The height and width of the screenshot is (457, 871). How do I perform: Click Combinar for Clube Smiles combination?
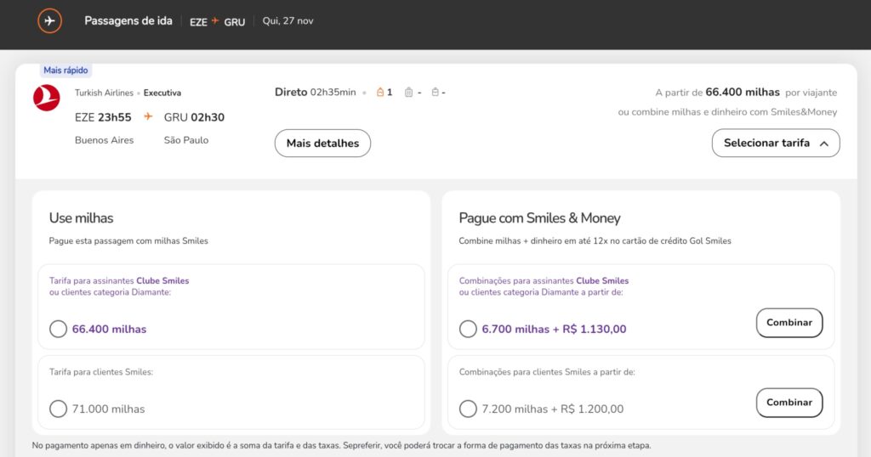click(788, 323)
